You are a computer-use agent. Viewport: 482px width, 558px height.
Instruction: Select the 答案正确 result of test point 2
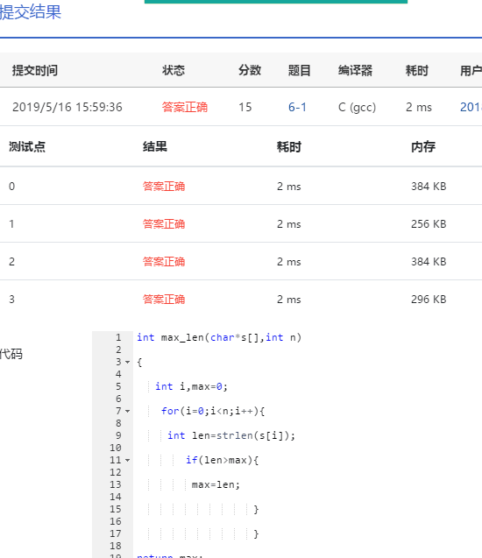click(x=164, y=262)
